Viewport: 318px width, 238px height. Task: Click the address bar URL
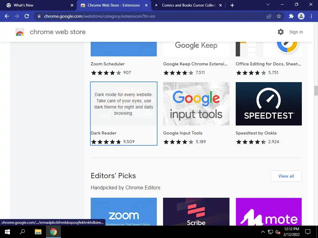[99, 16]
